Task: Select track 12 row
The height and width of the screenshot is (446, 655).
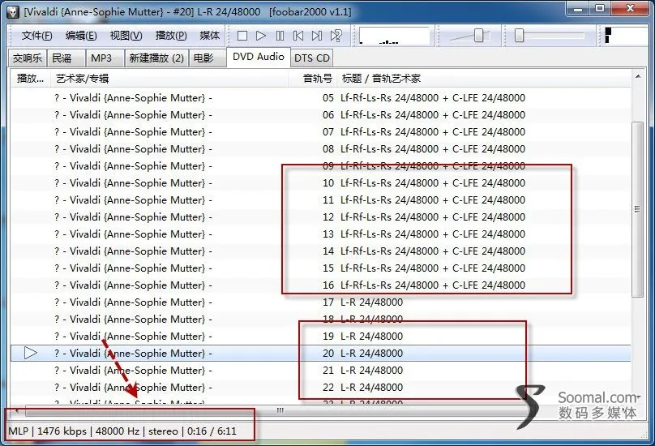Action: point(321,217)
